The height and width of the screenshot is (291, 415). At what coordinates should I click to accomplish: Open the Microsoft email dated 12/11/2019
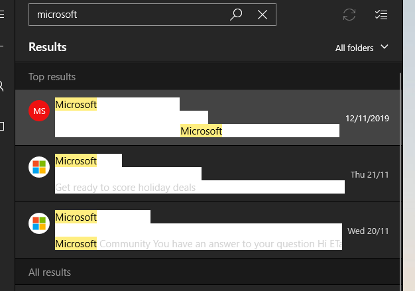(x=209, y=117)
